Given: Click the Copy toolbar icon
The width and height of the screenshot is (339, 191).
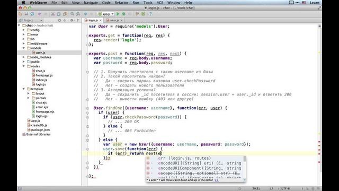Looking at the screenshot, I should pyautogui.click(x=59, y=14).
